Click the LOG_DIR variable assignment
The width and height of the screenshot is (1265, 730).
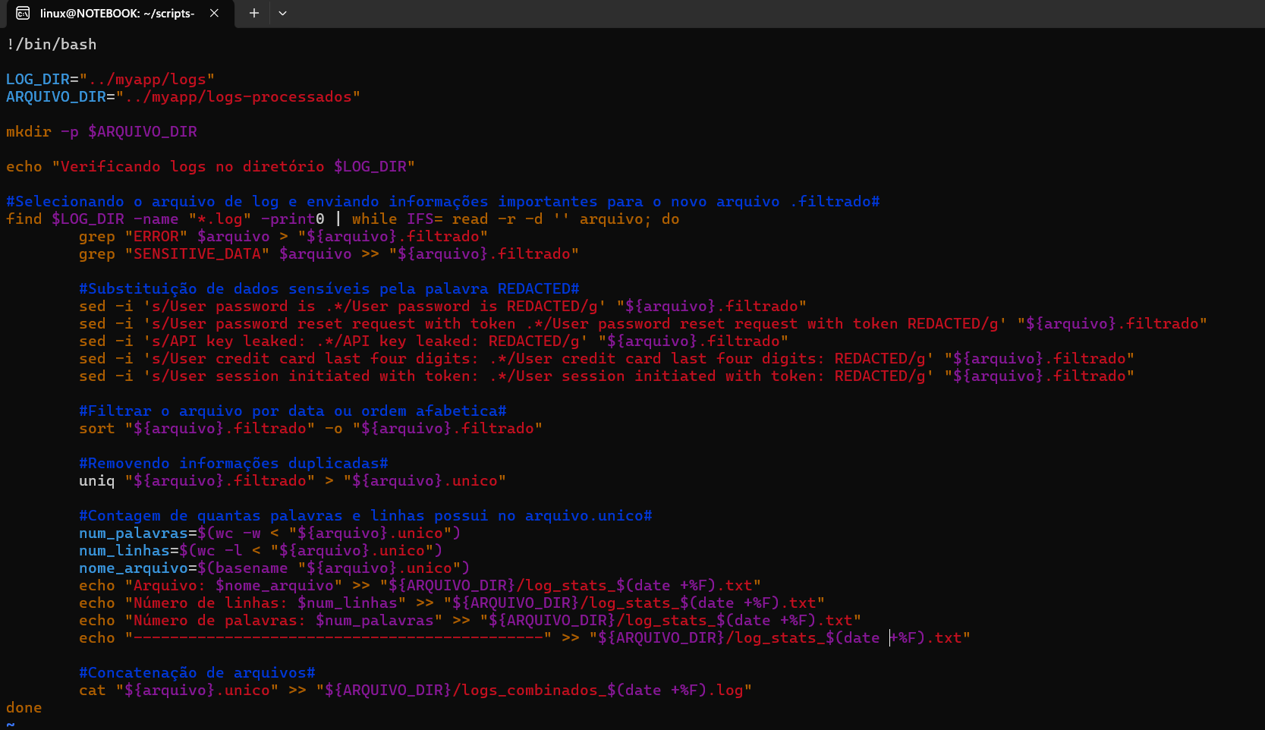pos(110,79)
